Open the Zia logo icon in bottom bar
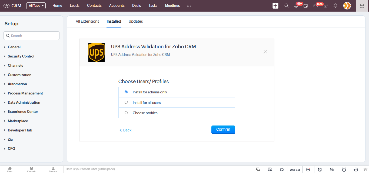Screen dimensions: 369x173 332,169
